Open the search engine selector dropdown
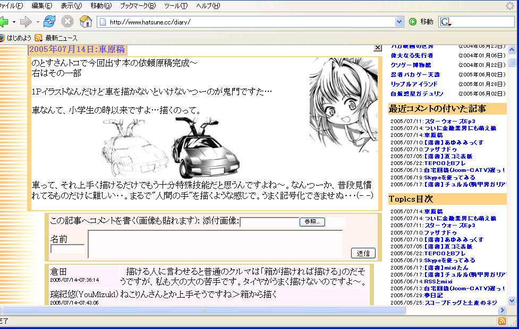519x329 pixels. coord(446,22)
